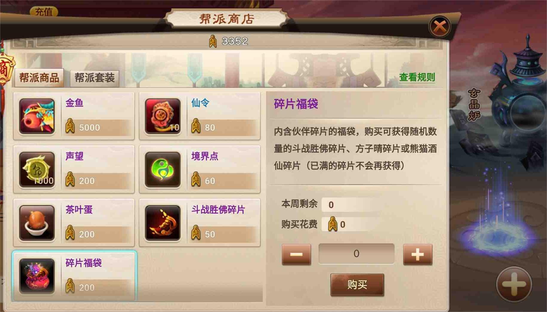Click the 5000 price bar of 金鱼
This screenshot has width=547, height=312.
[x=98, y=127]
